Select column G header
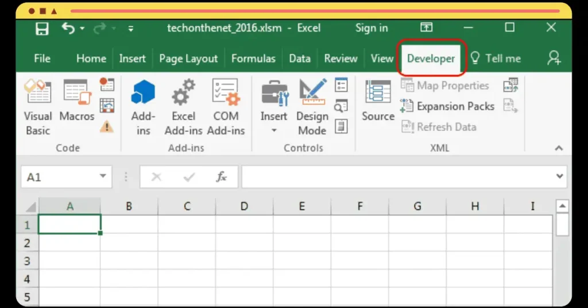Screen dimensions: 588x308 [x=417, y=206]
